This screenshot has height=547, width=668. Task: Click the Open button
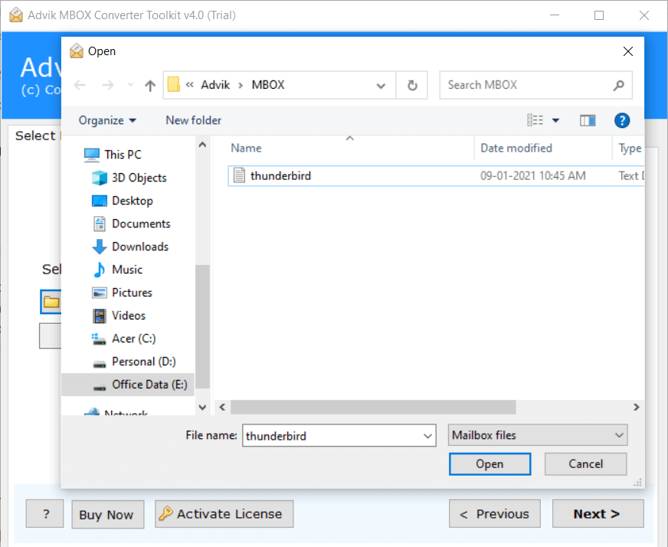point(490,464)
